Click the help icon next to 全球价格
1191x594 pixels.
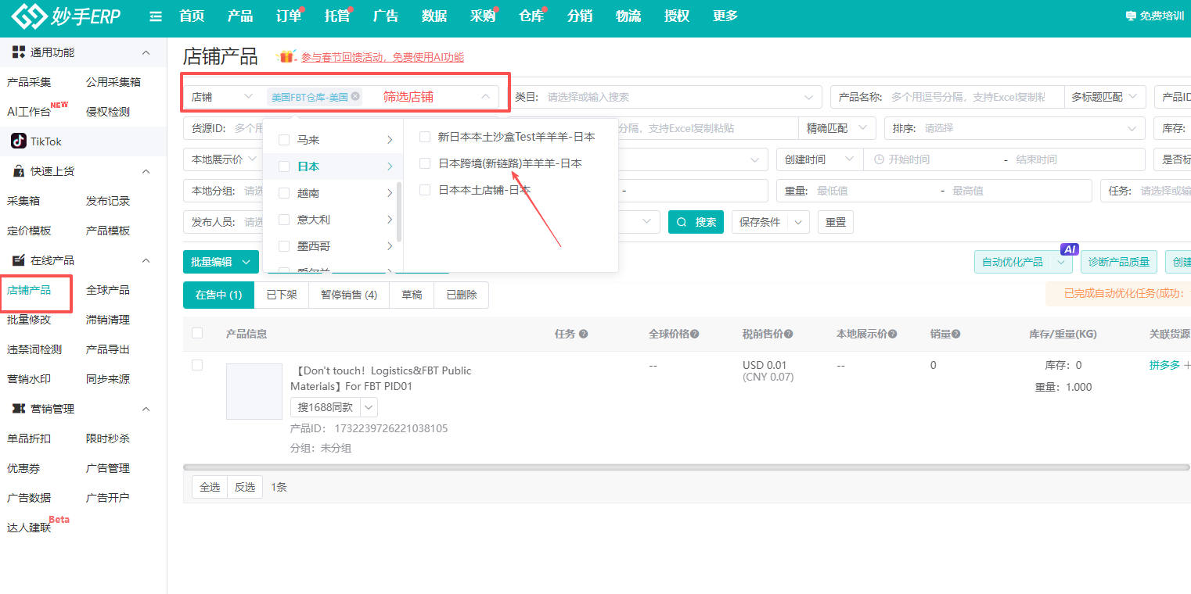694,335
